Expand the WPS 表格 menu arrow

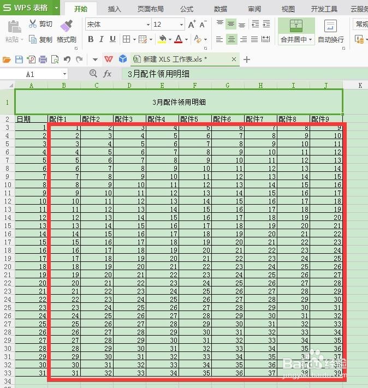click(x=56, y=8)
